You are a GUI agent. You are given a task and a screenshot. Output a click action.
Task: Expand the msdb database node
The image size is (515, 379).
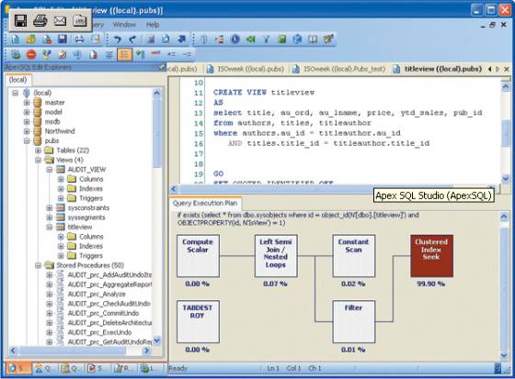coord(27,122)
